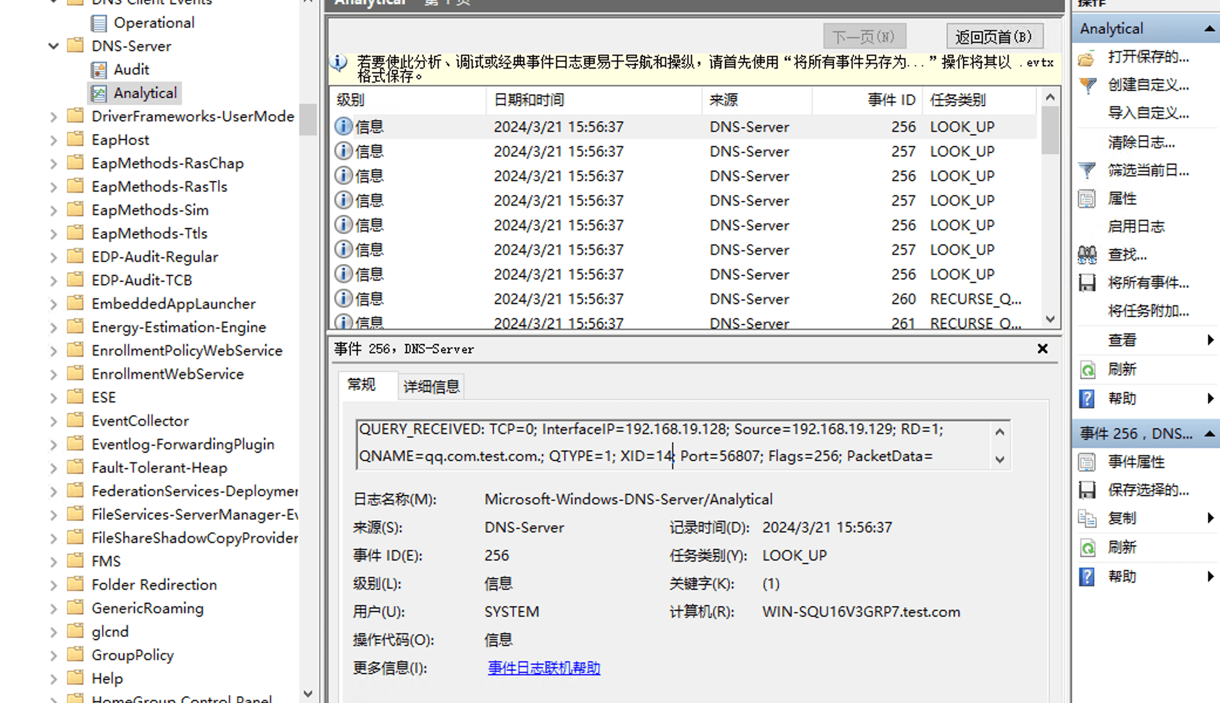This screenshot has height=703, width=1220.
Task: Open the 事件日志联机帮助 link
Action: point(544,668)
